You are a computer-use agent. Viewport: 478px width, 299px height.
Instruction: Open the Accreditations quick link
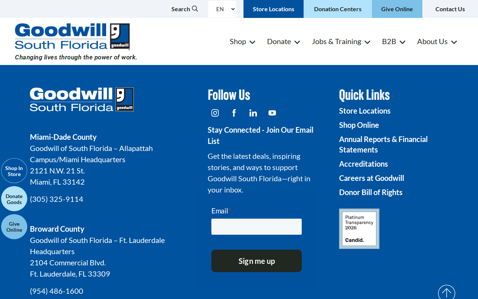(363, 164)
